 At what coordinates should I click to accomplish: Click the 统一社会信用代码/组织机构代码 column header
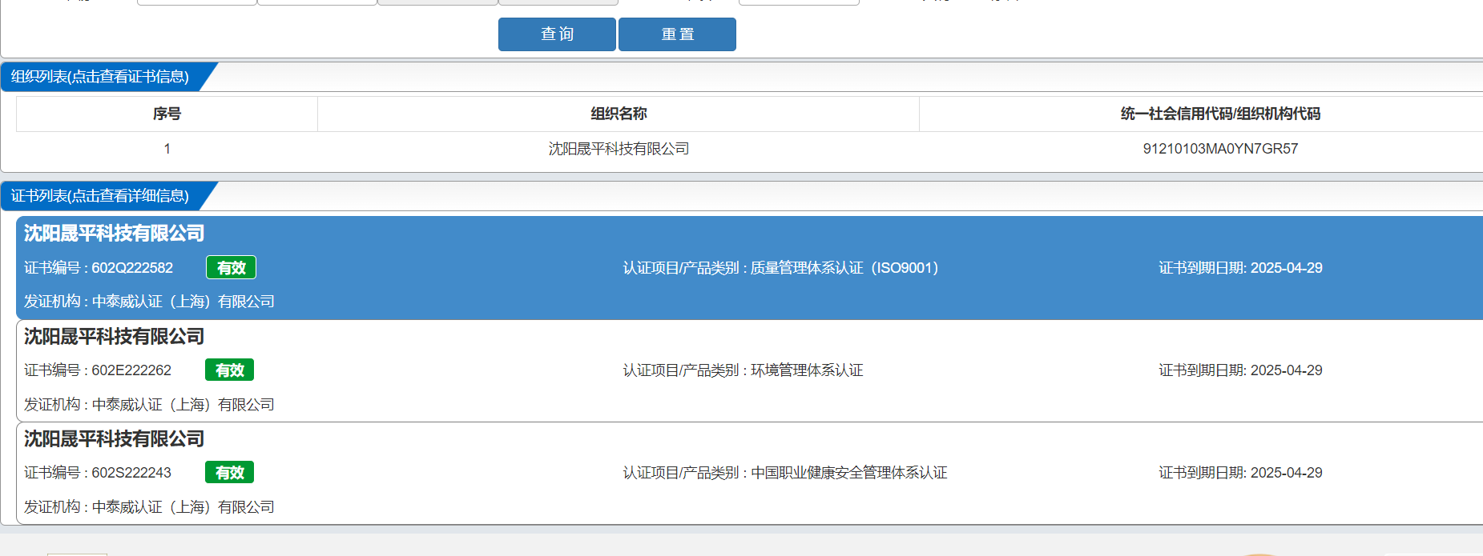1220,114
